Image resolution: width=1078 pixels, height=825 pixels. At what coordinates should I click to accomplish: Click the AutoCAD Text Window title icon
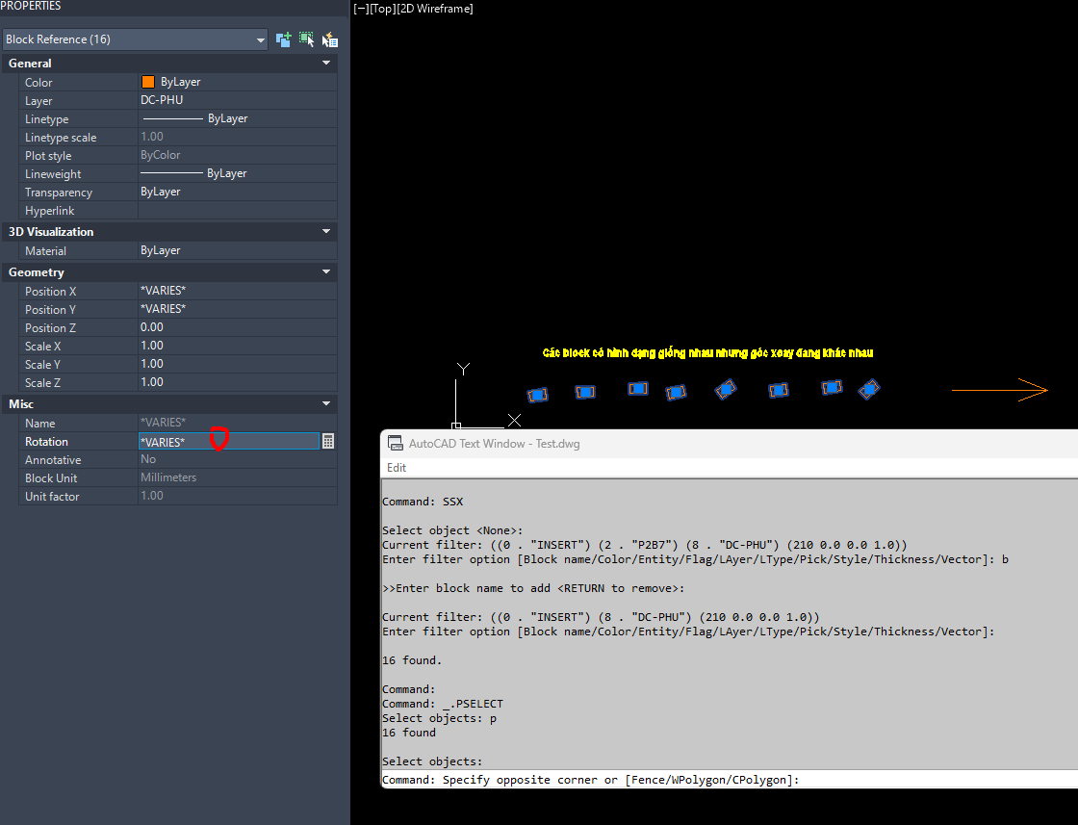[395, 444]
